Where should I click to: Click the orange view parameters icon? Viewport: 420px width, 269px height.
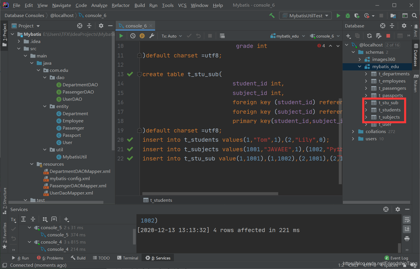click(142, 36)
